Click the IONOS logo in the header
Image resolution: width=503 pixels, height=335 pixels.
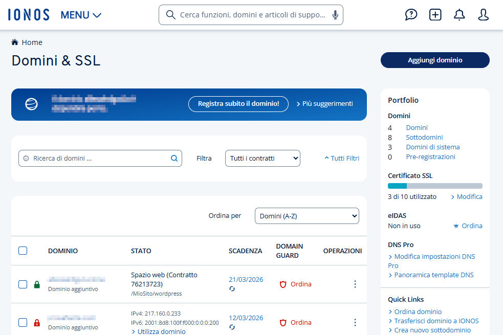[x=28, y=14]
